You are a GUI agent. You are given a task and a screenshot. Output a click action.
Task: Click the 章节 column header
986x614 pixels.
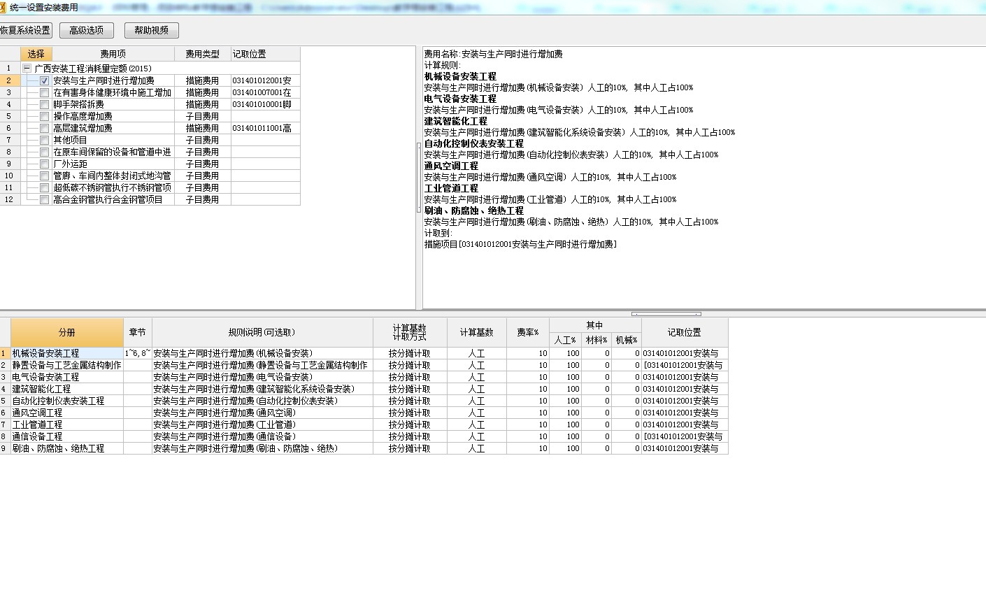point(138,333)
